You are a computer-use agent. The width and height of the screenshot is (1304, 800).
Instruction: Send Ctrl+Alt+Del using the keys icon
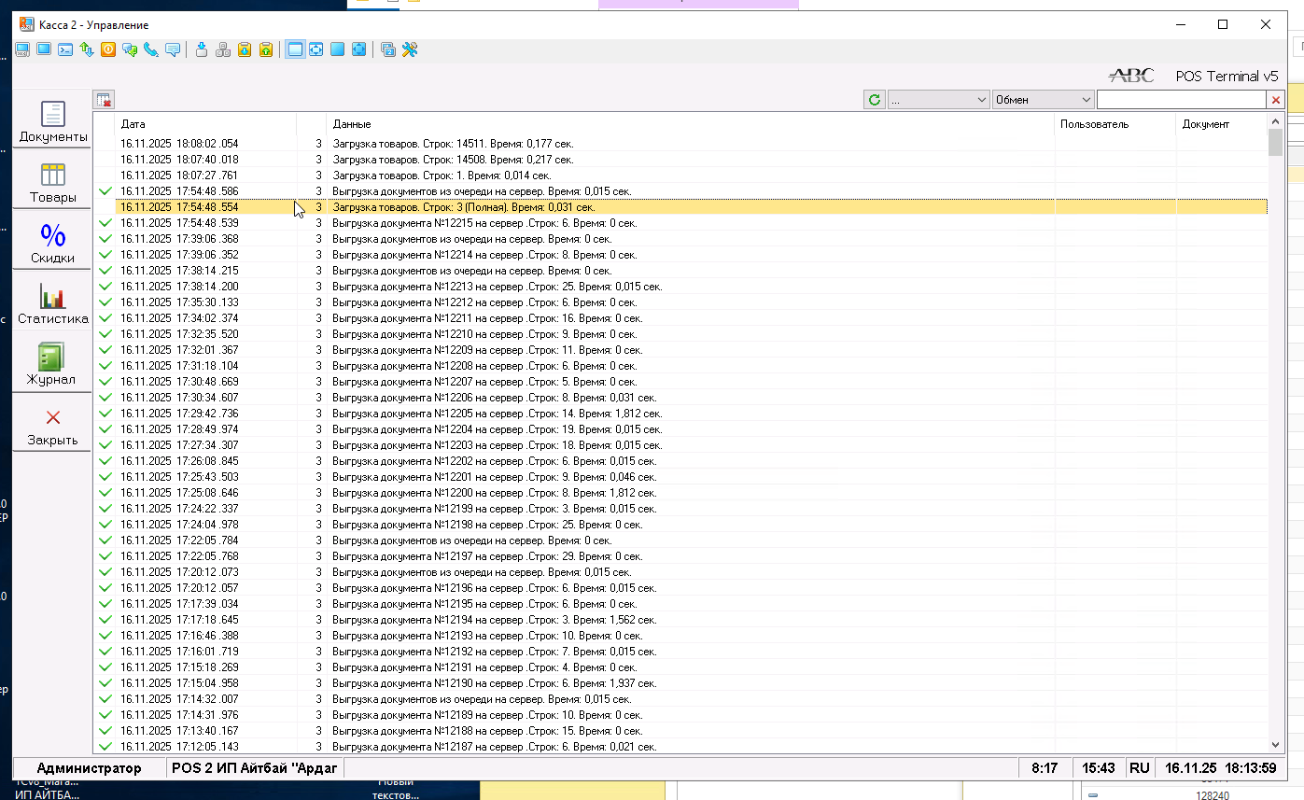[x=223, y=50]
